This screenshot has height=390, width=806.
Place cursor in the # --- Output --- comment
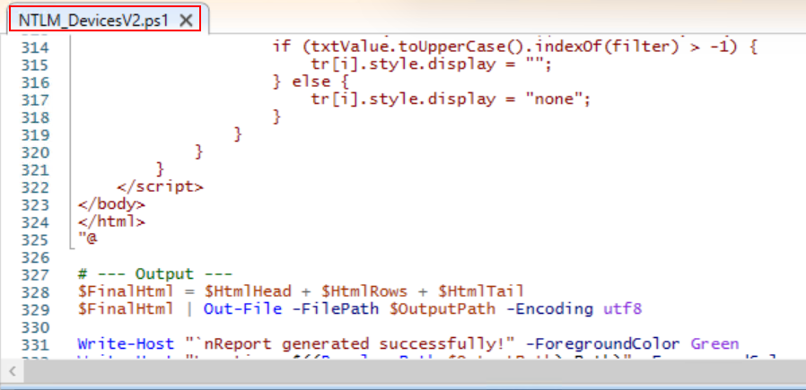click(x=154, y=274)
